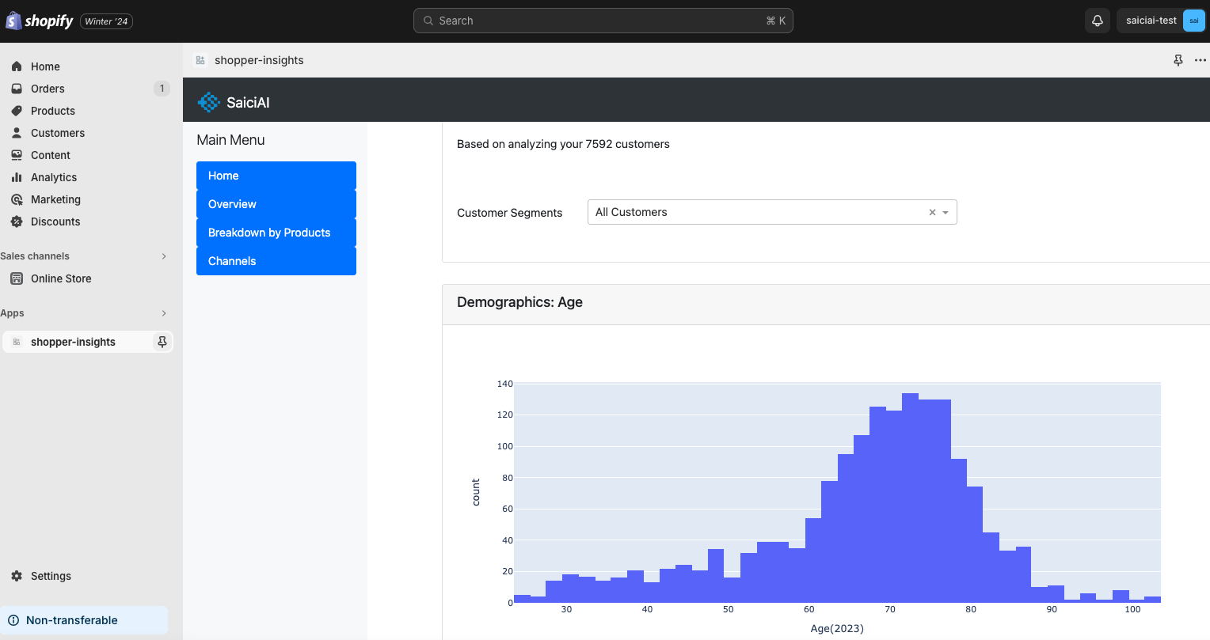This screenshot has width=1210, height=640.
Task: Open Channels in the Main Menu
Action: [x=276, y=261]
